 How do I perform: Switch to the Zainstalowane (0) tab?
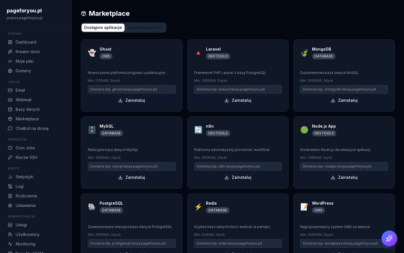click(145, 28)
